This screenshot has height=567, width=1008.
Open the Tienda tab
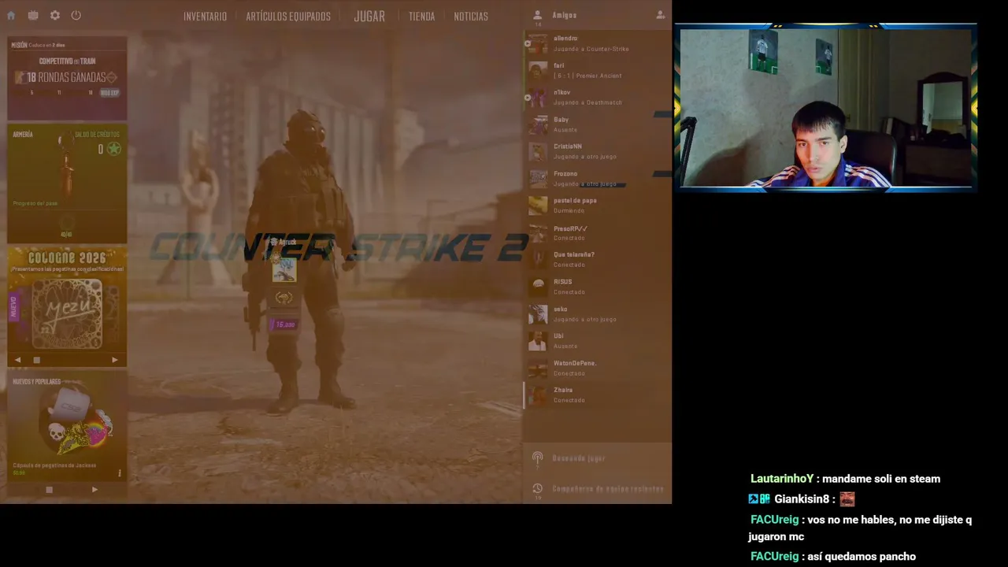421,17
